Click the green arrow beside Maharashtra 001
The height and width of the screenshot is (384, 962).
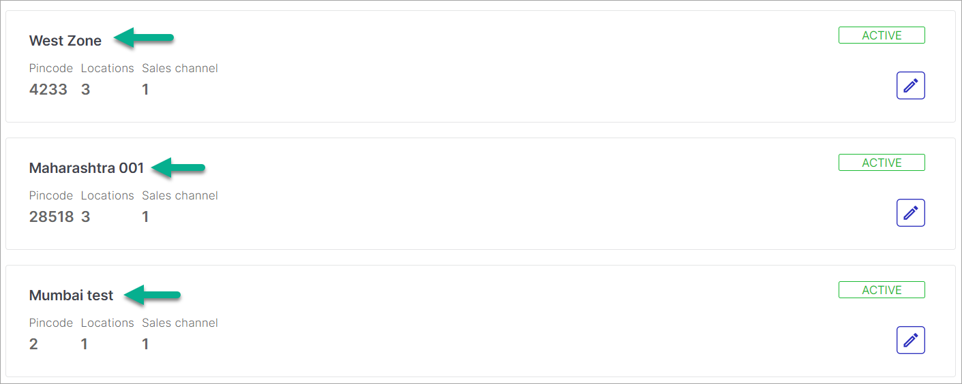pos(178,167)
